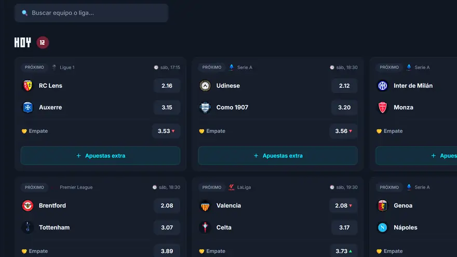Viewport: 457px width, 257px height.
Task: Click the Udinese team crest
Action: click(205, 86)
